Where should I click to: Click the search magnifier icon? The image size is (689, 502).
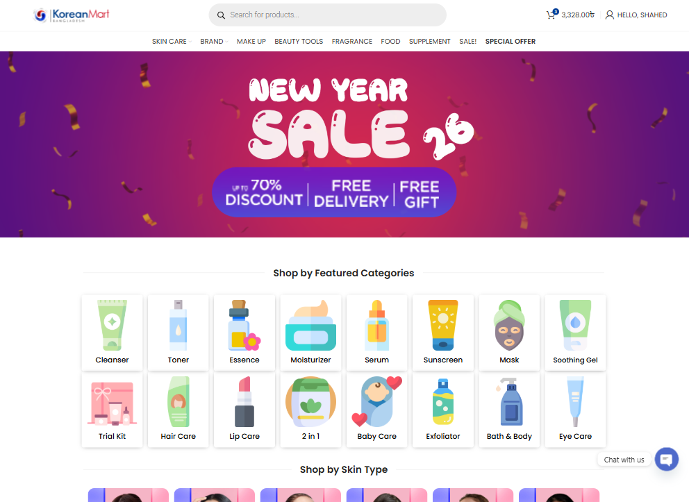(221, 15)
